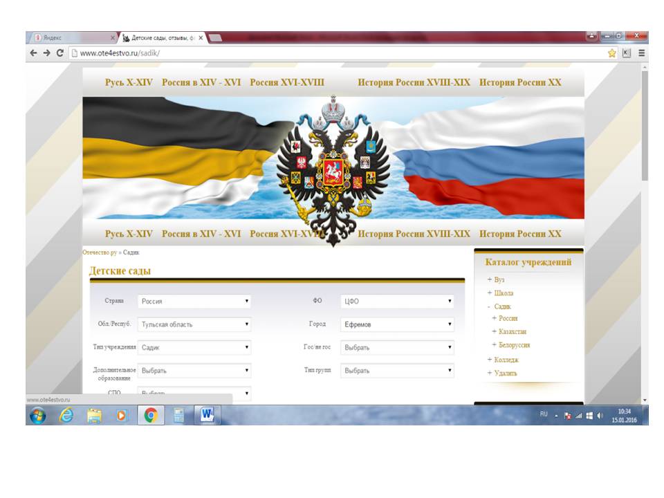Open История России XX below the banner
This screenshot has width=664, height=498.
520,234
